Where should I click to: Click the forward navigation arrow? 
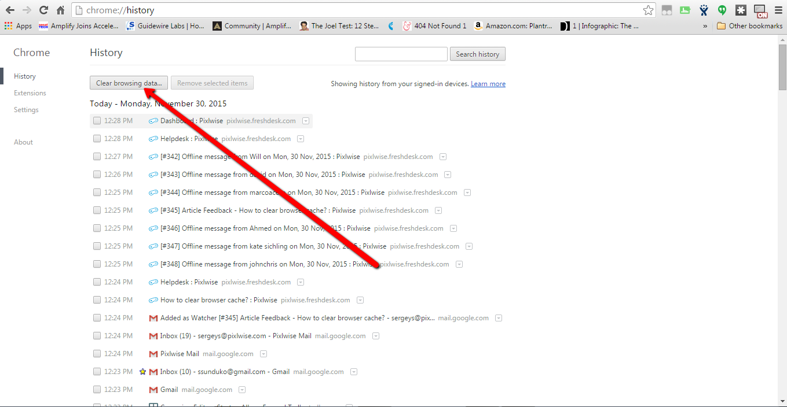(x=27, y=10)
